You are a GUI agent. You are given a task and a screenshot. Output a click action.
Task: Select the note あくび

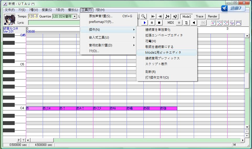[x=101, y=108]
